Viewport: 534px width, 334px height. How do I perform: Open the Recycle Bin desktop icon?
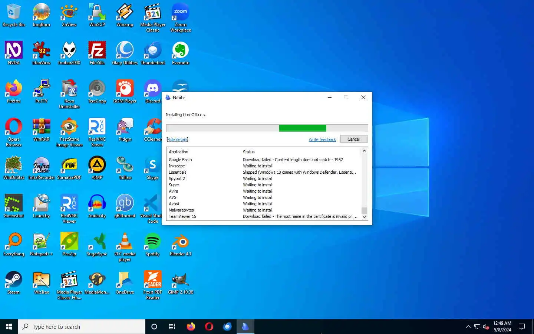click(x=13, y=15)
